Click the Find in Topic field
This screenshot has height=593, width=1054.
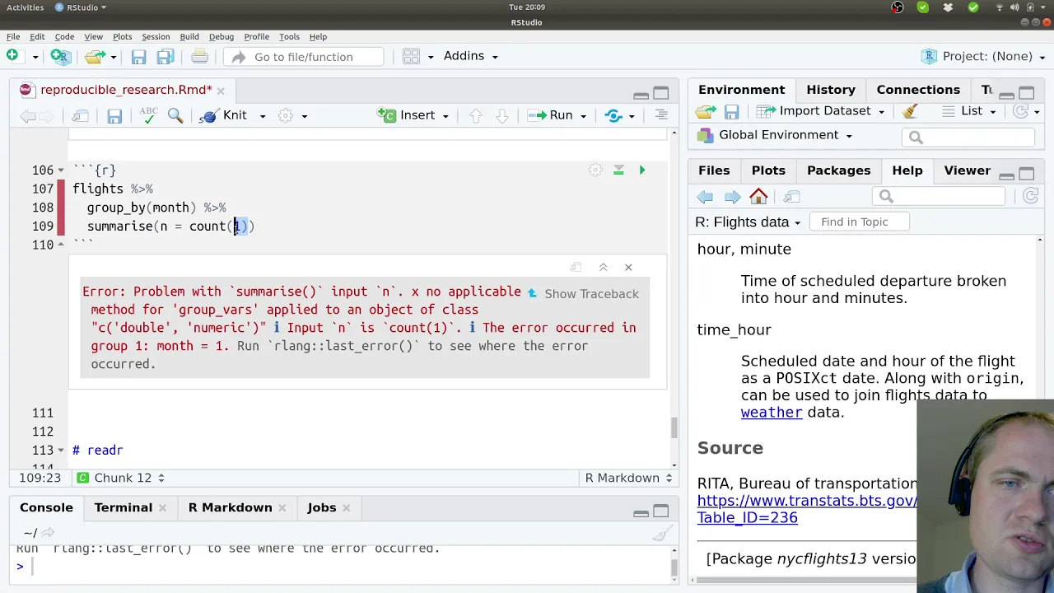[x=860, y=222]
